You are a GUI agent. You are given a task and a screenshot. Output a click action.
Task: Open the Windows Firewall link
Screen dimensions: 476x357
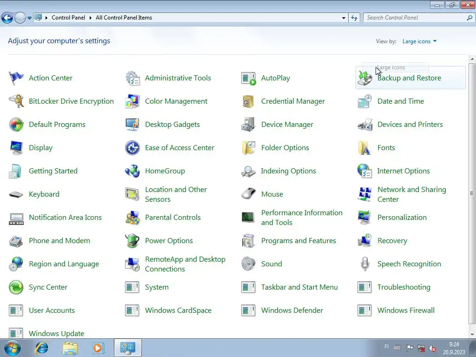pos(406,310)
